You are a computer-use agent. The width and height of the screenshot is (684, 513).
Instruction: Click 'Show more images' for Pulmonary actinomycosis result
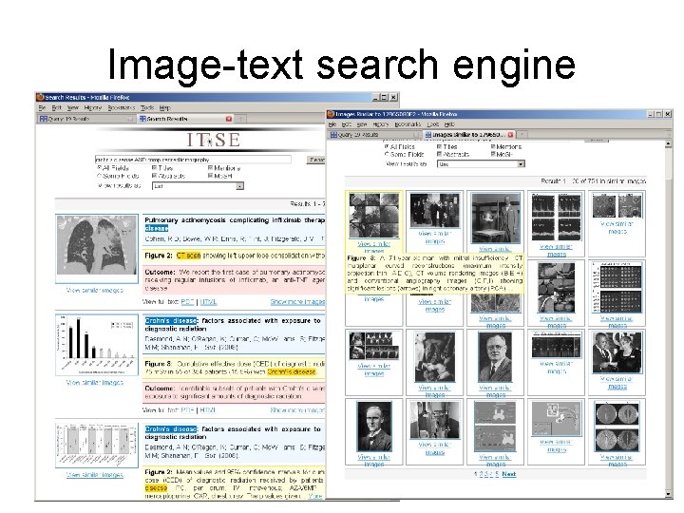click(297, 302)
